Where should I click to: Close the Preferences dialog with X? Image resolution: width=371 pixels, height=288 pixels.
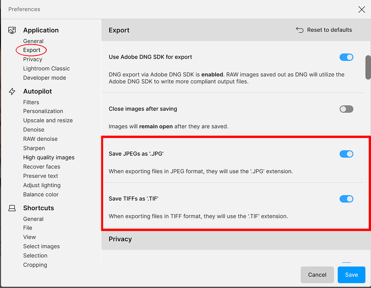click(361, 9)
